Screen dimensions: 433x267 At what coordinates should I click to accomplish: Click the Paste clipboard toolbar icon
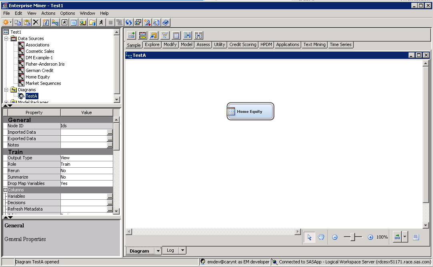pos(27,22)
